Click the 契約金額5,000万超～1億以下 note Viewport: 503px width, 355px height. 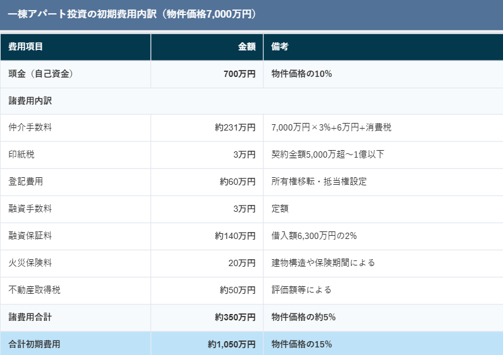(x=328, y=154)
